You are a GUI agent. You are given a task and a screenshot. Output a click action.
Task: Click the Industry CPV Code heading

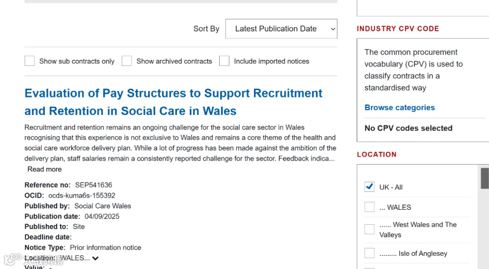click(x=398, y=28)
